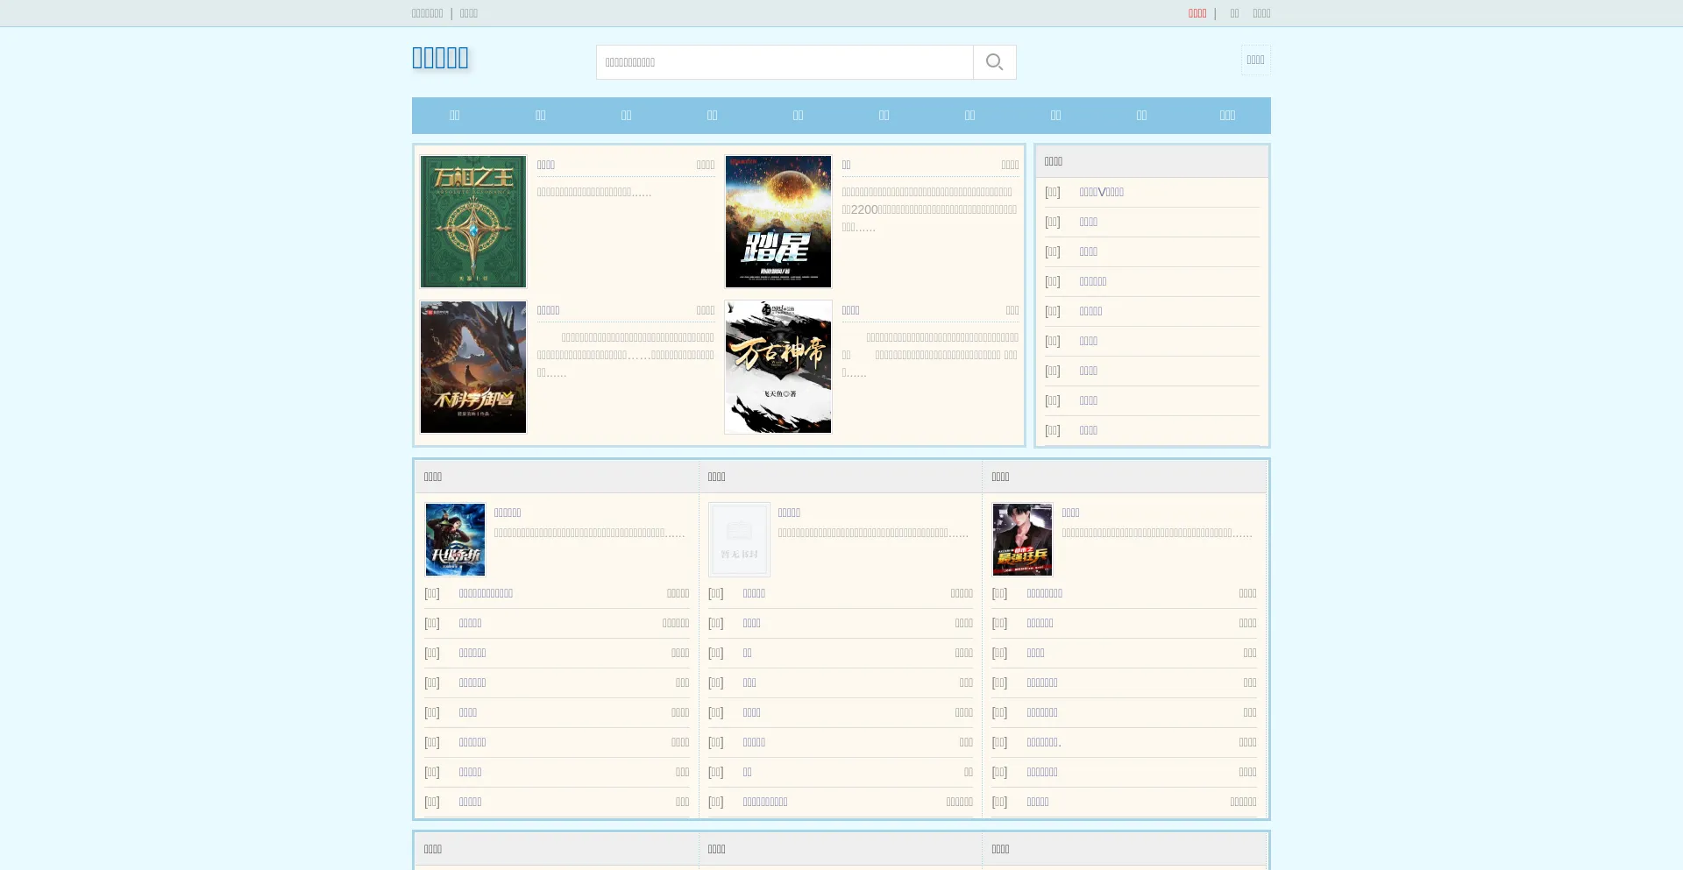1683x870 pixels.
Task: Click the book description mentioning 2200
Action: (929, 209)
